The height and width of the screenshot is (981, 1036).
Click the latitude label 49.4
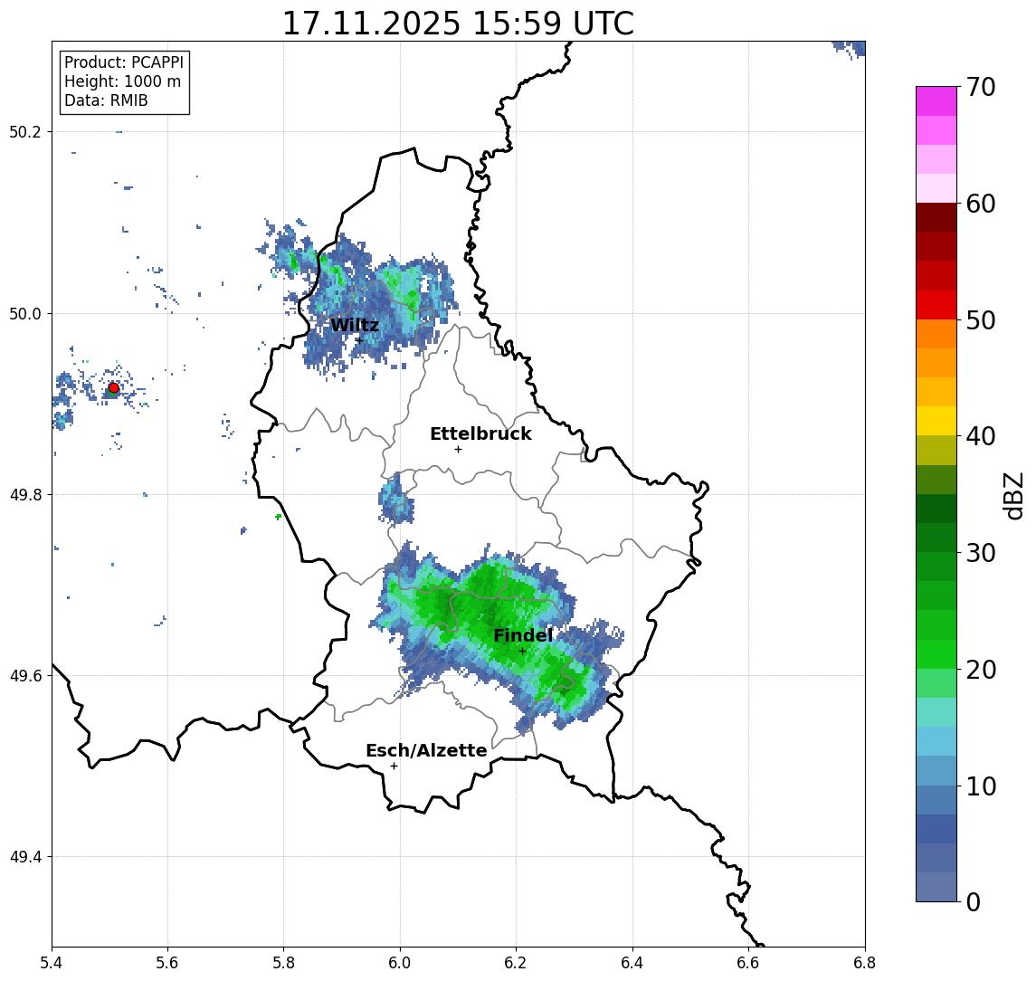(25, 857)
